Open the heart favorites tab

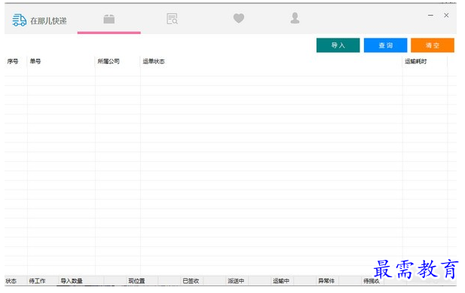(238, 18)
